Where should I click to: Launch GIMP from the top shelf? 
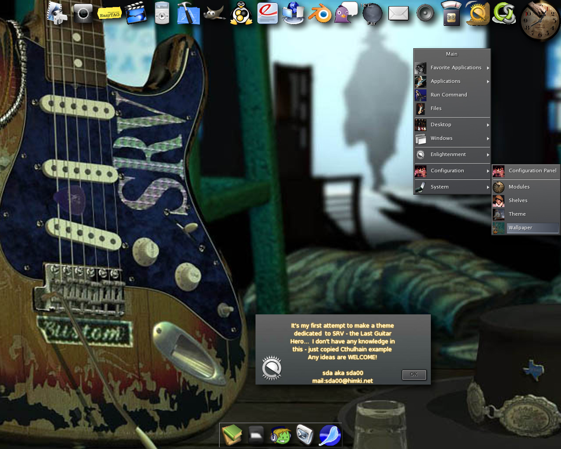pos(215,13)
